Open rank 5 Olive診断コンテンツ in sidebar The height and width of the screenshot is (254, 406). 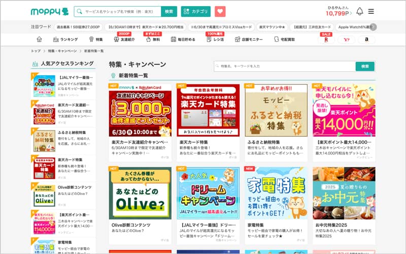pyautogui.click(x=63, y=196)
